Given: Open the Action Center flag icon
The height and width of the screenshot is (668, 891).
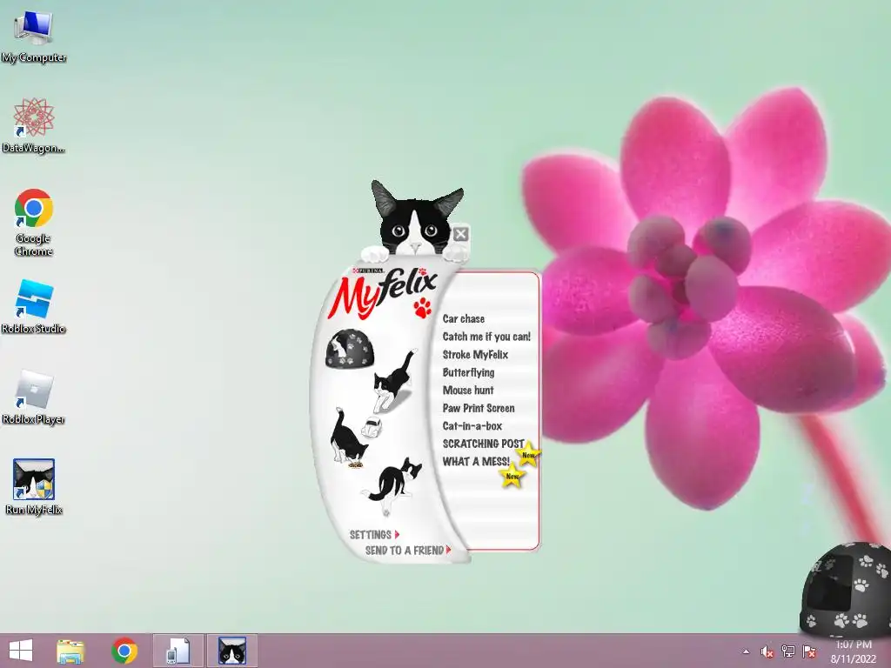Looking at the screenshot, I should (x=808, y=651).
